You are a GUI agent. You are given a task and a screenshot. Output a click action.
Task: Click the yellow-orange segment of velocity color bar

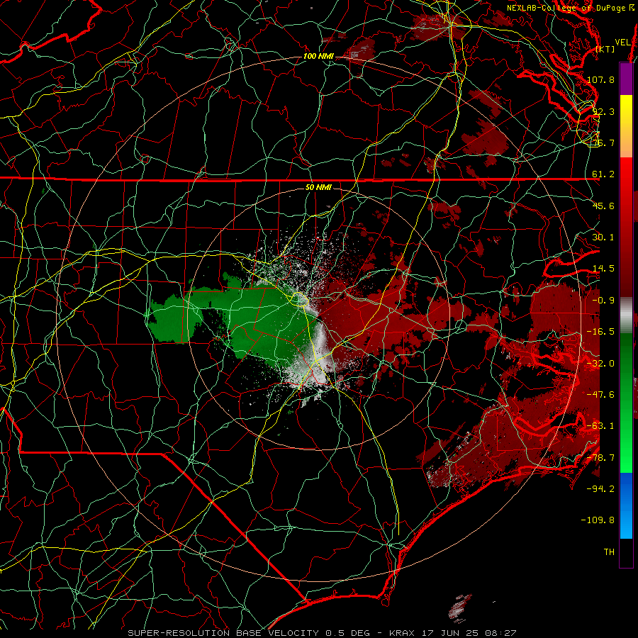[x=626, y=126]
